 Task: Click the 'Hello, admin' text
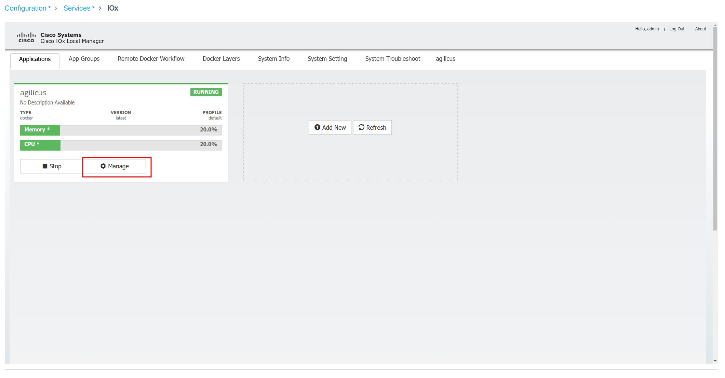pos(647,29)
